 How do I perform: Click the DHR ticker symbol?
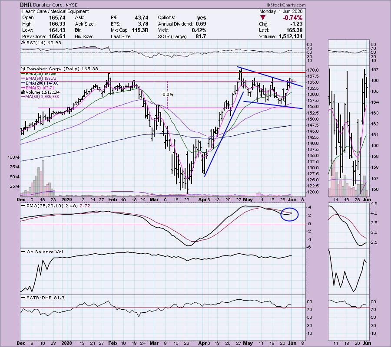pyautogui.click(x=26, y=5)
